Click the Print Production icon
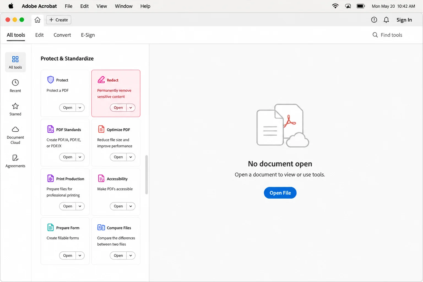This screenshot has width=423, height=282. coord(50,178)
